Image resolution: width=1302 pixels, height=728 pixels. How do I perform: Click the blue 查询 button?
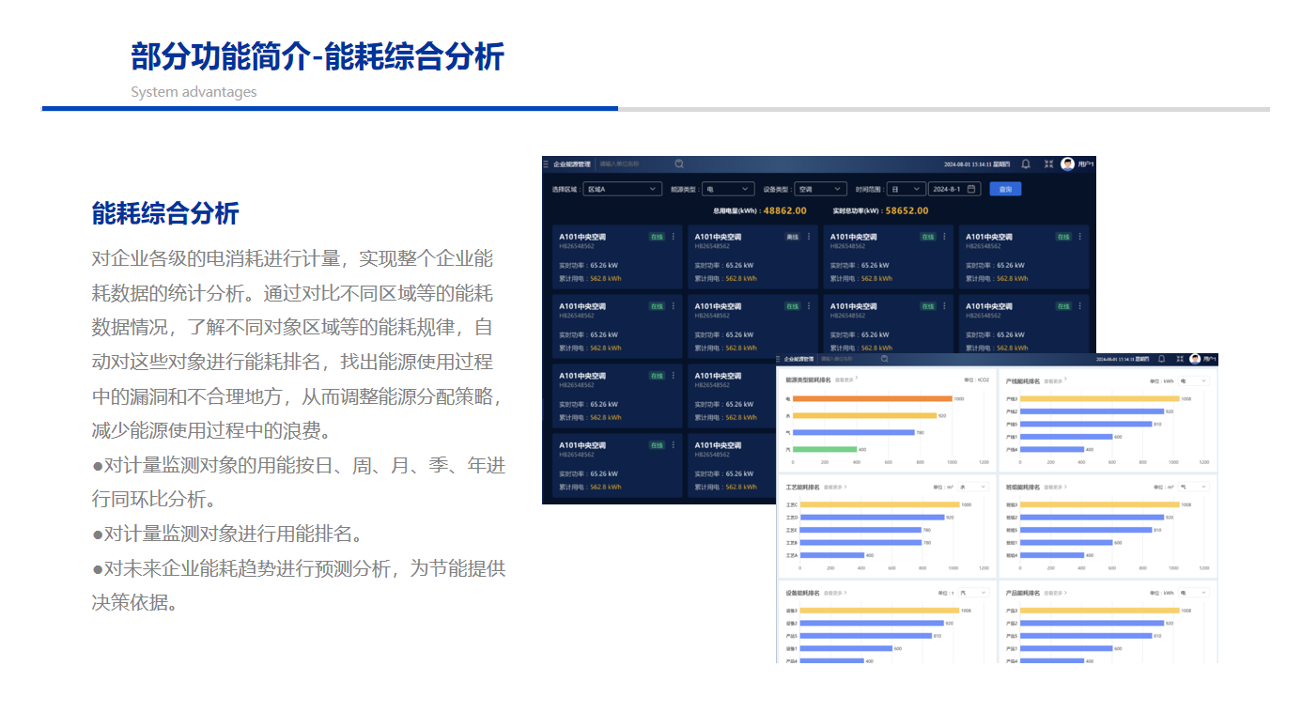pos(1005,189)
